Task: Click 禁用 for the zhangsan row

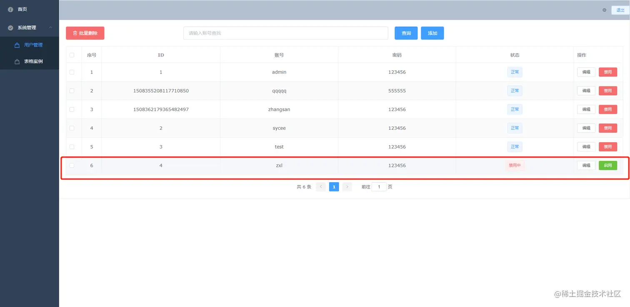Action: 608,109
